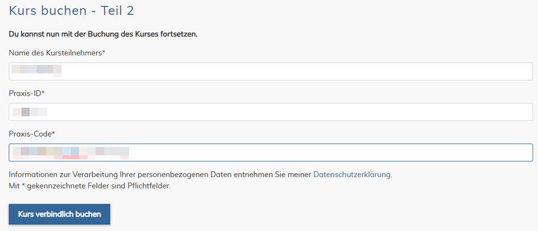Click the Praxis-Code label text
The width and height of the screenshot is (538, 231).
(x=32, y=134)
